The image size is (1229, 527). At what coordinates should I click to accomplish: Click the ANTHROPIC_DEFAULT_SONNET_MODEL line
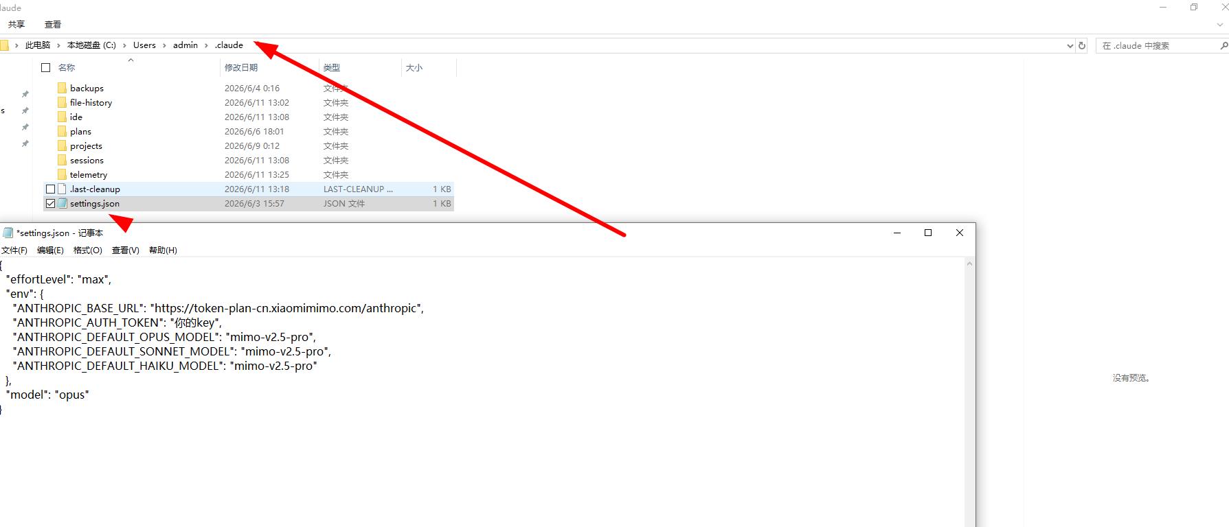tap(172, 351)
